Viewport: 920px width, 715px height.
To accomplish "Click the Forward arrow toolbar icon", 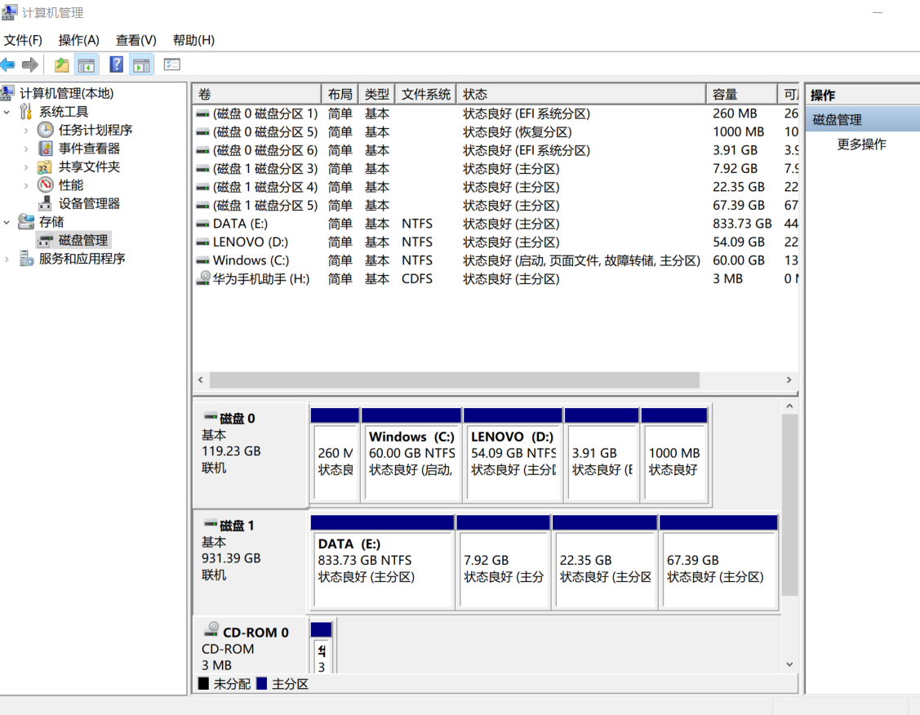I will (x=30, y=64).
